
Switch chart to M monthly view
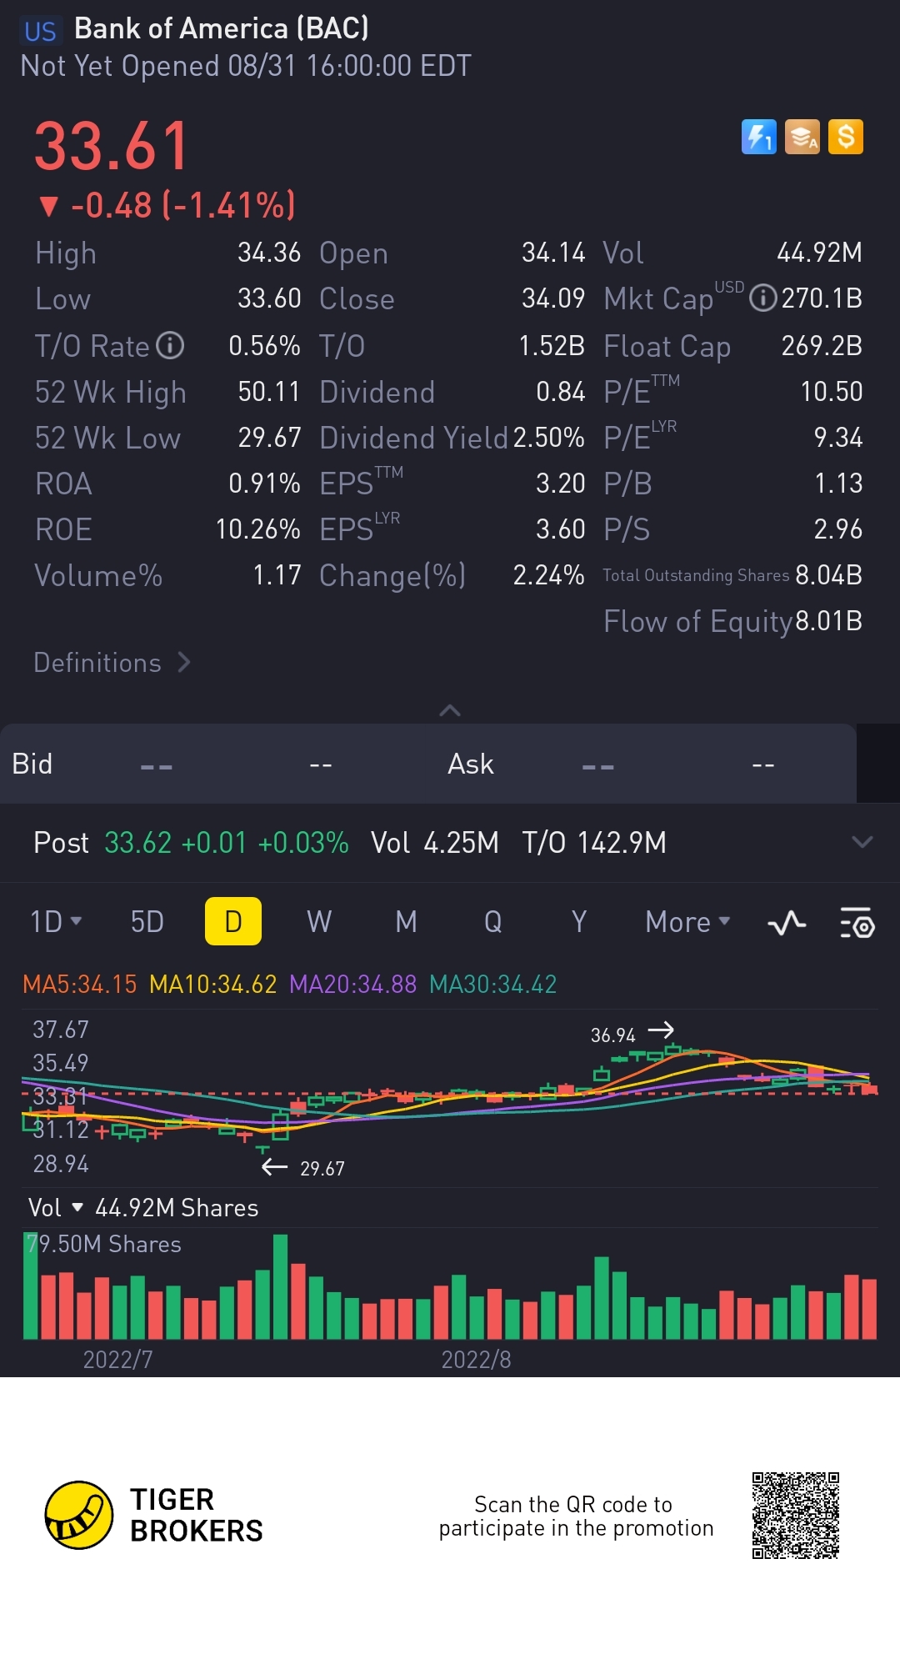click(406, 922)
